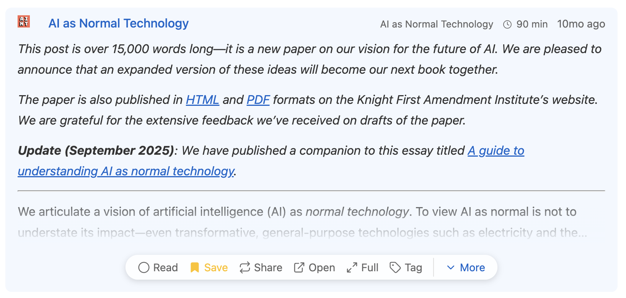Screen dimensions: 626x298
Task: Open the HTML format link
Action: point(202,100)
